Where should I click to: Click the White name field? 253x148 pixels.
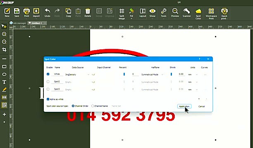(x=57, y=74)
